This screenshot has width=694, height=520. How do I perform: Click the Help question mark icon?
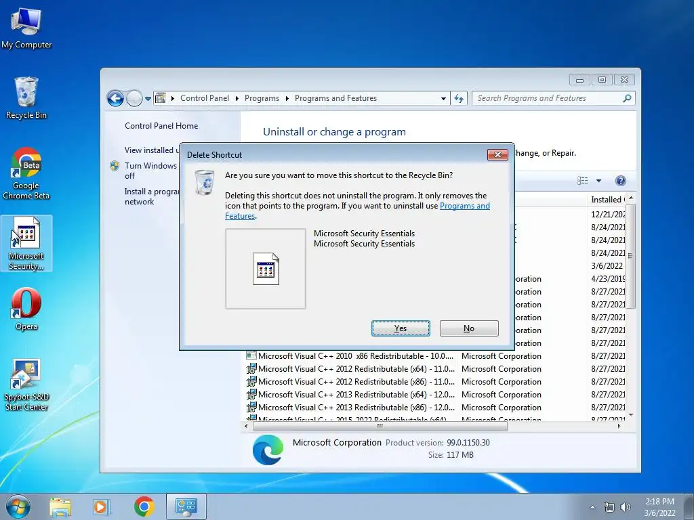621,180
